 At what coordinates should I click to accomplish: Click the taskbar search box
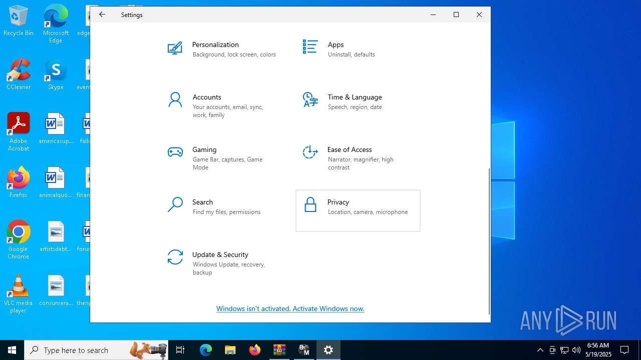(x=96, y=350)
